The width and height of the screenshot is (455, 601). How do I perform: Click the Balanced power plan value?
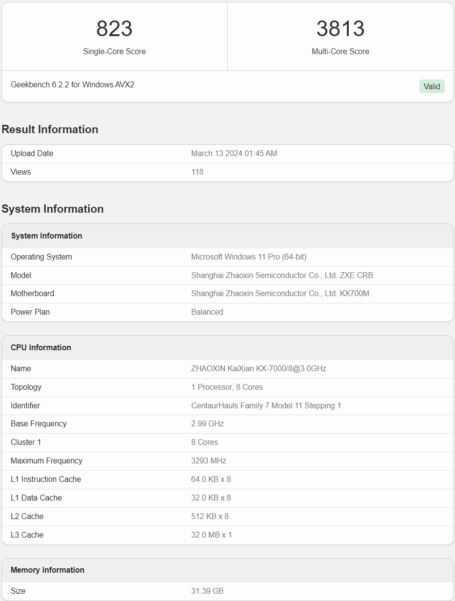207,312
